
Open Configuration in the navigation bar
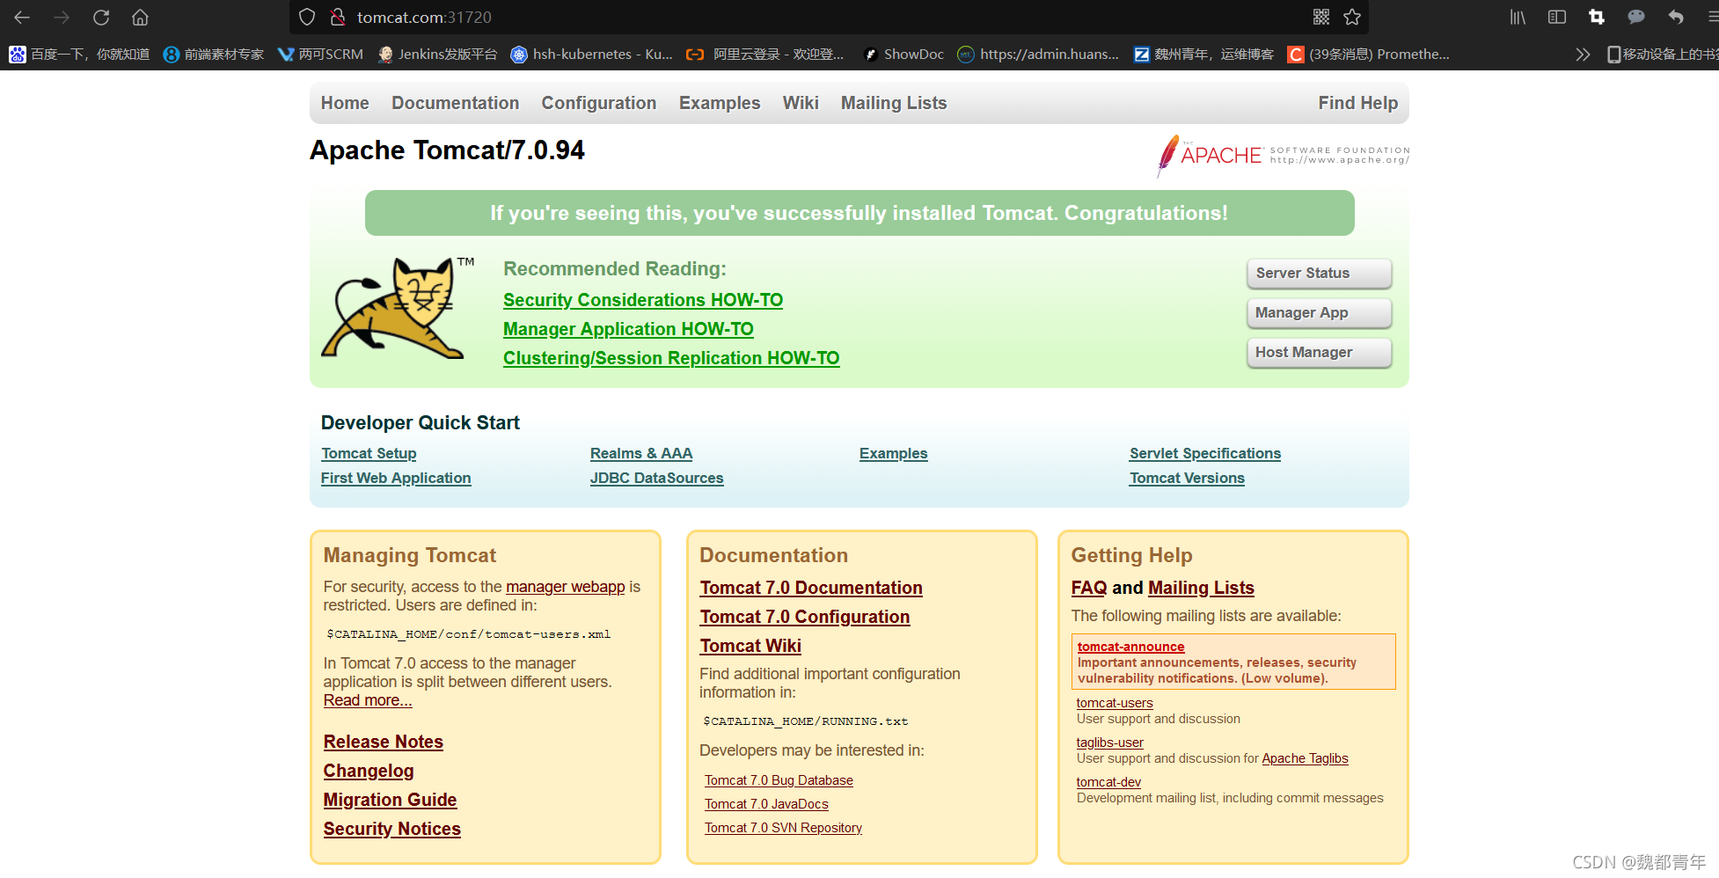click(x=599, y=103)
